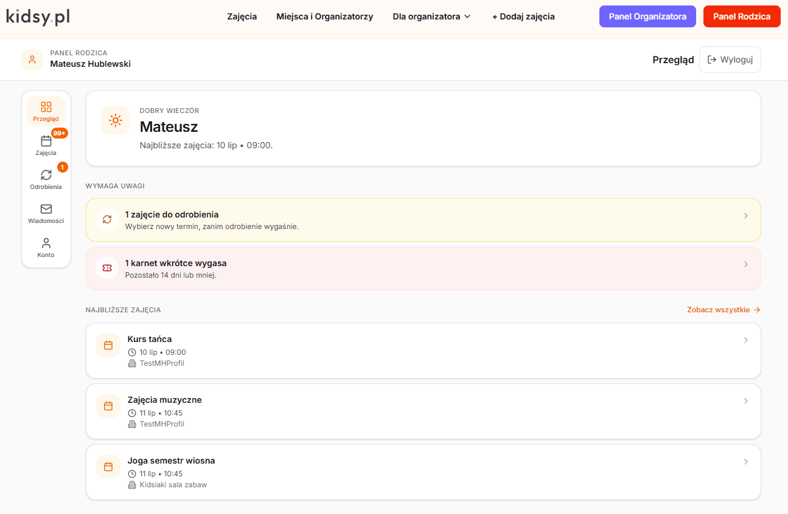Screen dimensions: 788x514
Task: Click the text Pozostało 14 dni lub mniej.
Action: tap(170, 275)
